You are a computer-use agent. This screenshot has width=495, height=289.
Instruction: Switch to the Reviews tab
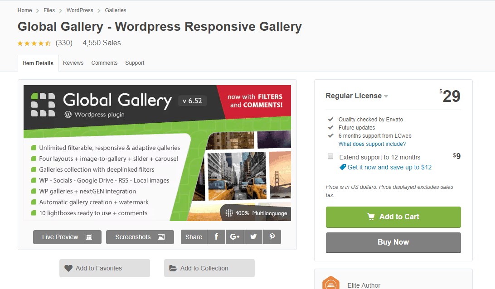[73, 63]
